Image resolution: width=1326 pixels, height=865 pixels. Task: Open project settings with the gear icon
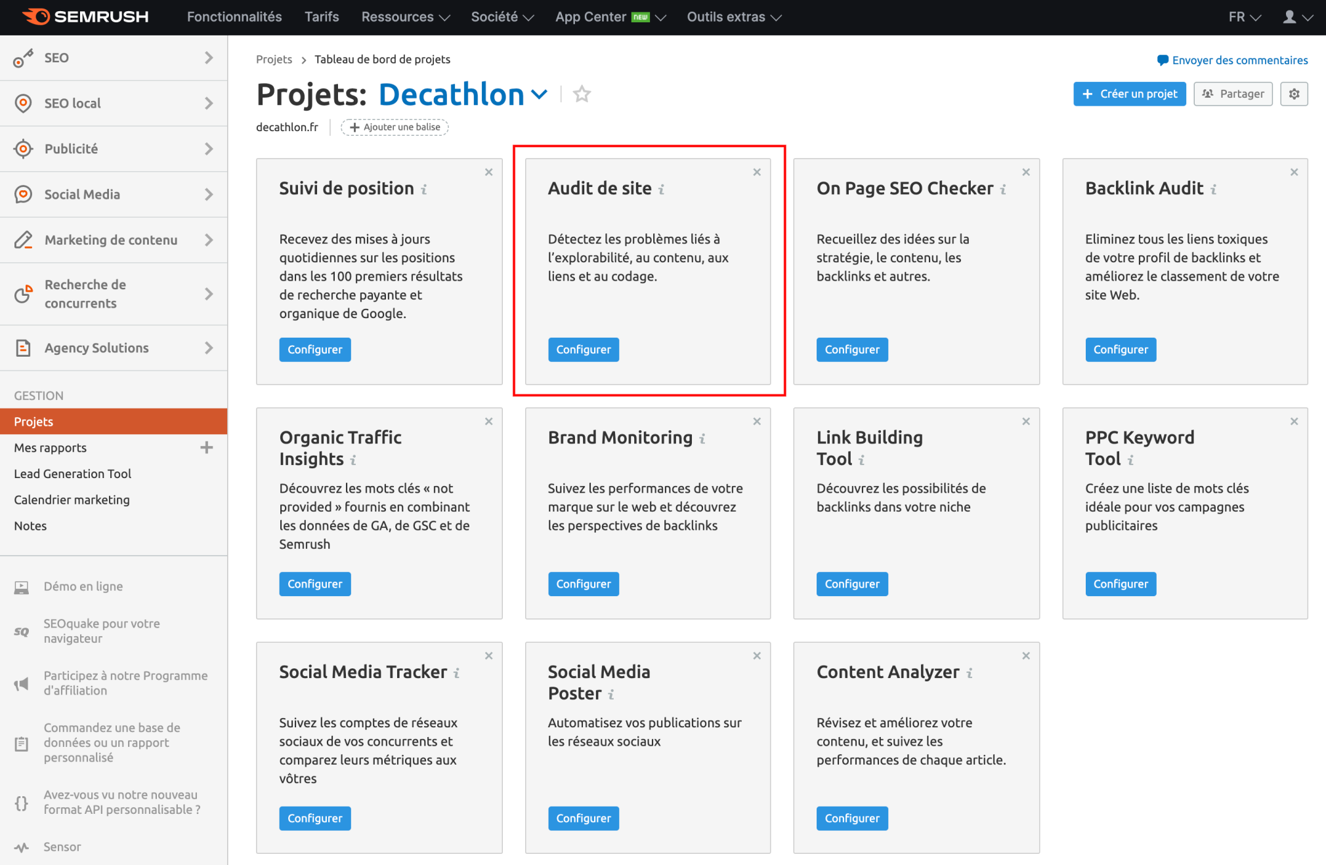[1294, 94]
